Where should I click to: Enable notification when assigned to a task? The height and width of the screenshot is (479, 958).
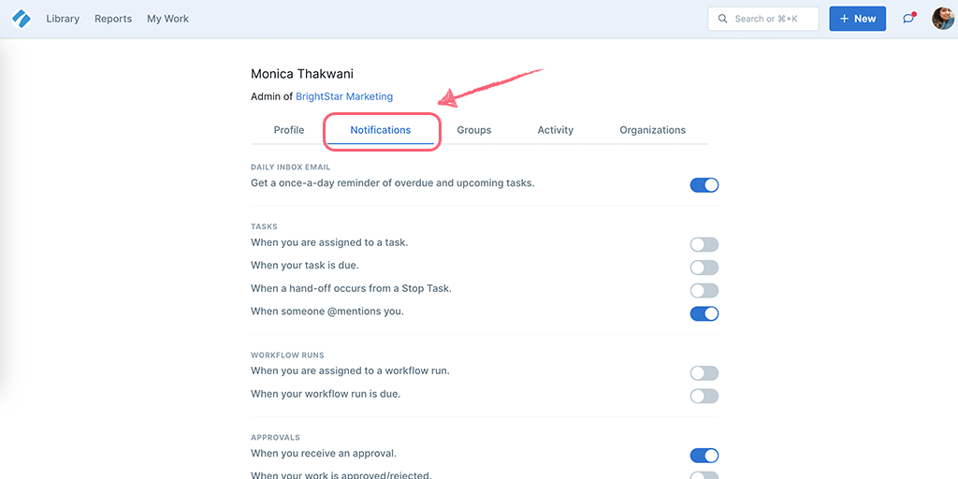[704, 245]
